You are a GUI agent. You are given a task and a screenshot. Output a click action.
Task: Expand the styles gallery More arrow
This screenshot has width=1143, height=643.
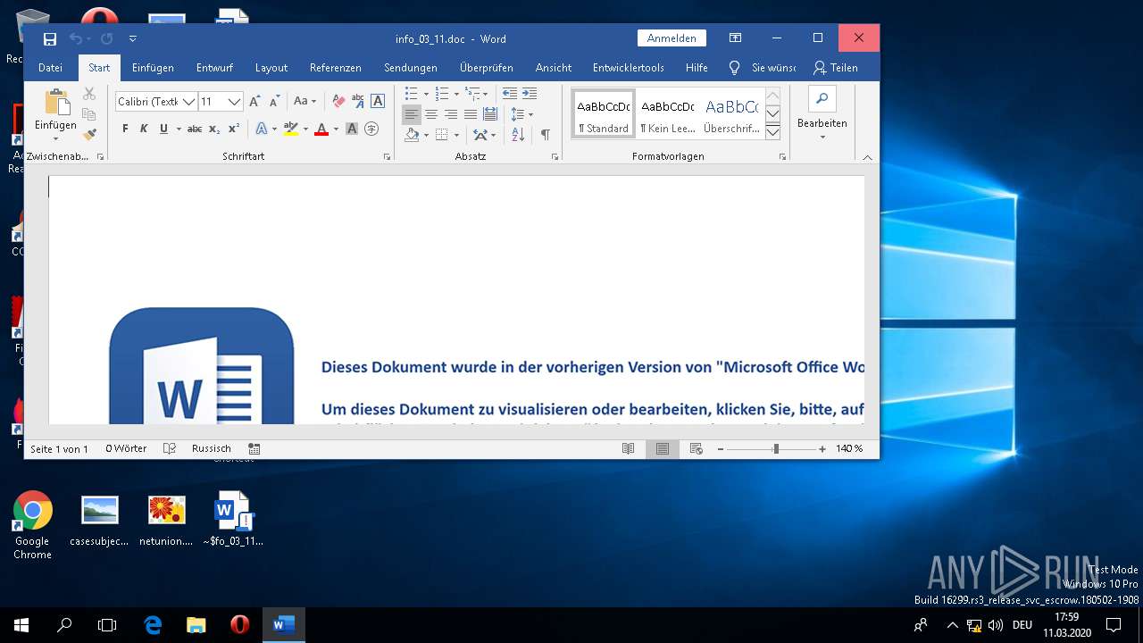pos(773,132)
